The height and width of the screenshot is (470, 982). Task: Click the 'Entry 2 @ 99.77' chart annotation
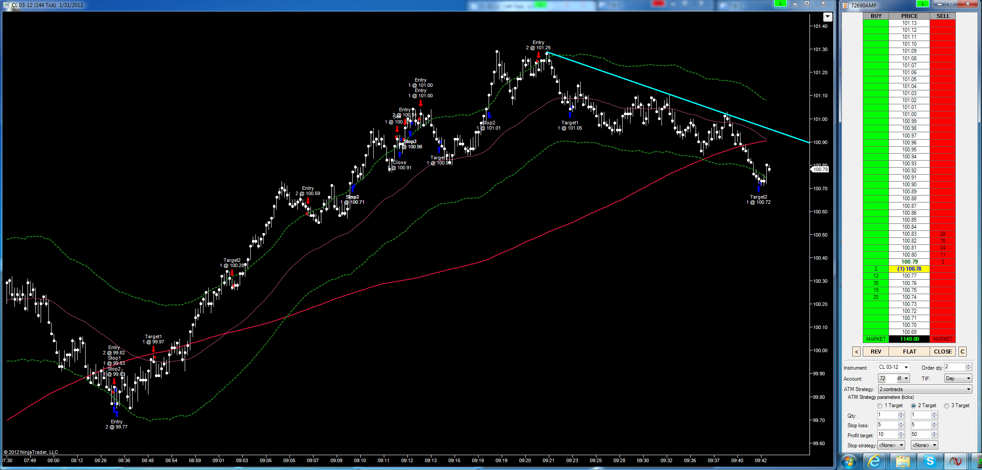click(117, 425)
